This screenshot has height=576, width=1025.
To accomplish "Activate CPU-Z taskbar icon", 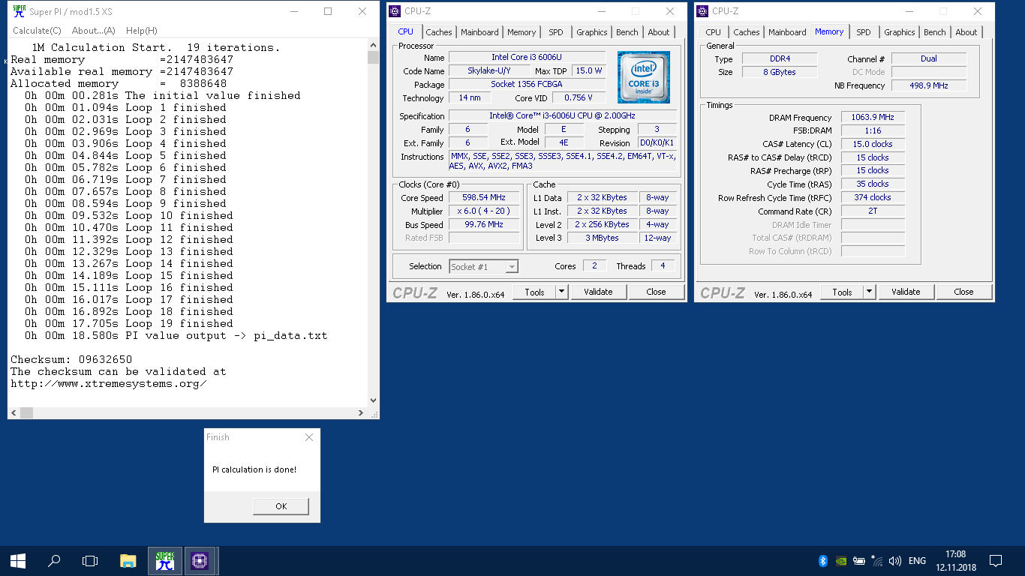I will pyautogui.click(x=200, y=560).
